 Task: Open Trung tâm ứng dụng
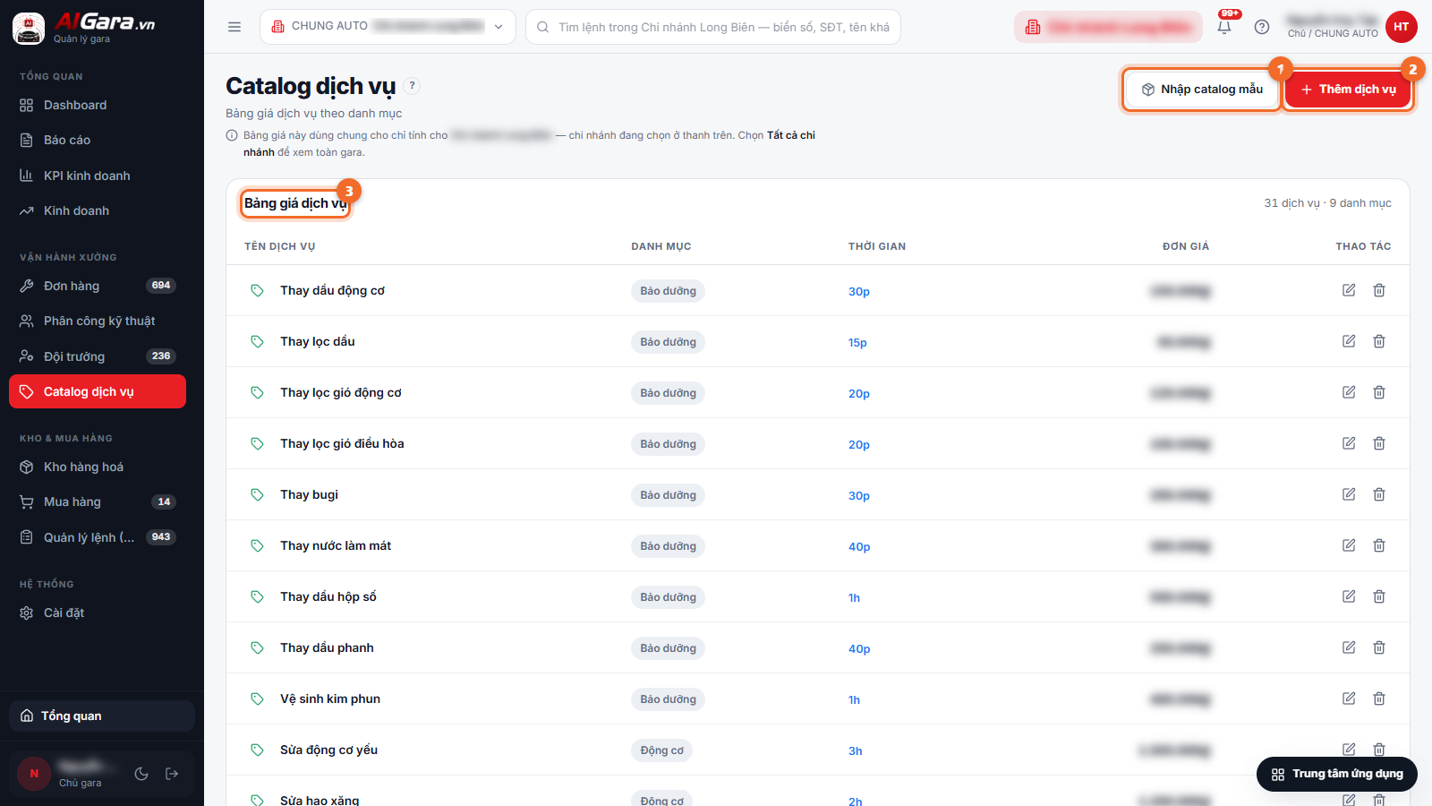[x=1337, y=774]
